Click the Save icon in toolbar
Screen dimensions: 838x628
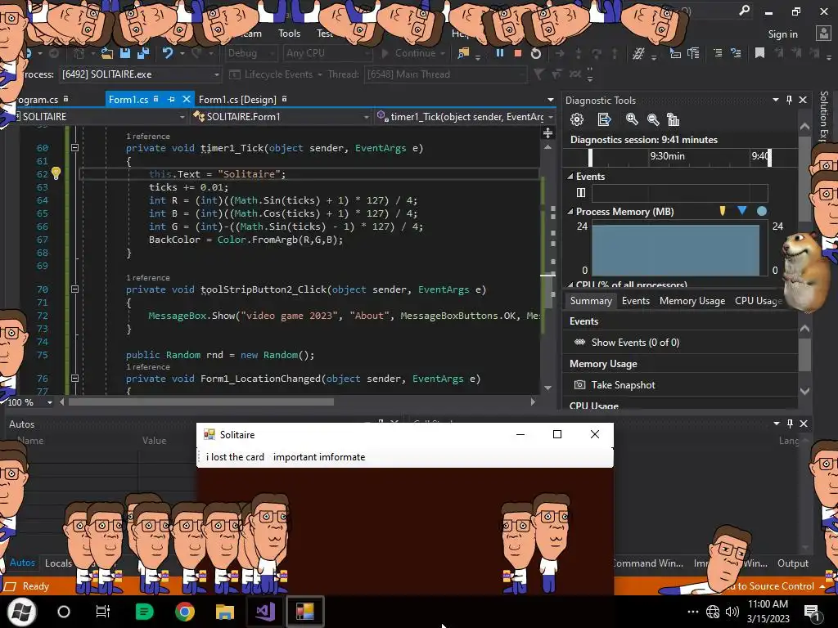[125, 53]
